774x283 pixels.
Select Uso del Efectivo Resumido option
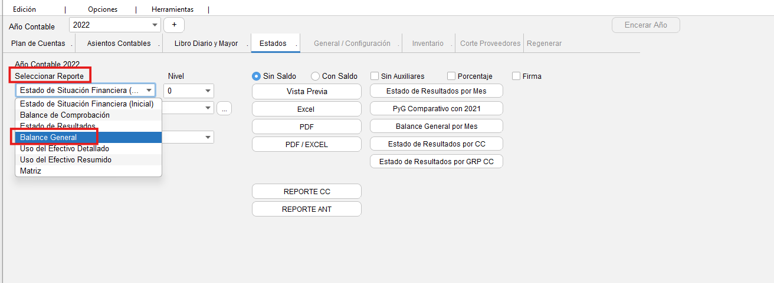pyautogui.click(x=65, y=159)
